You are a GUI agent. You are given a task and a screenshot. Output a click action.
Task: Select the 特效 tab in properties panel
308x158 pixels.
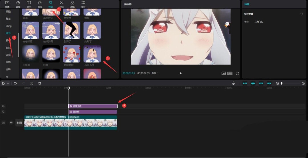(247, 4)
